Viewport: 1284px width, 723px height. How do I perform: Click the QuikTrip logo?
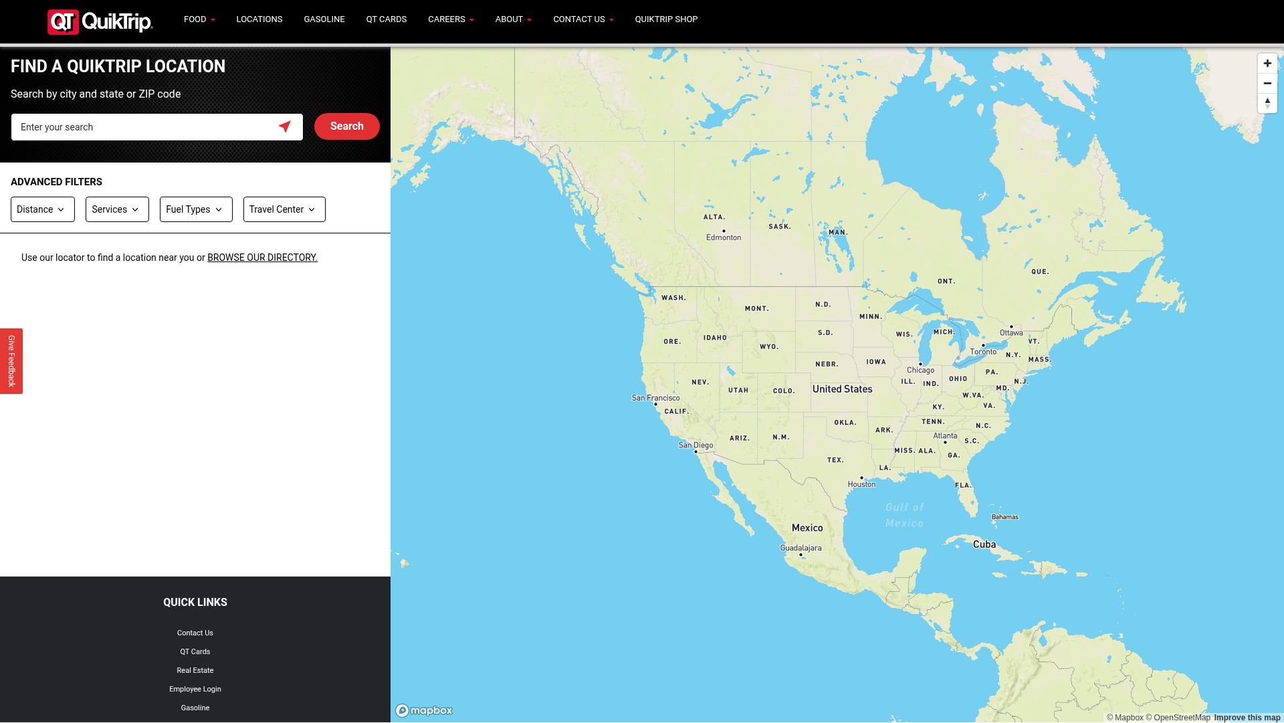100,21
